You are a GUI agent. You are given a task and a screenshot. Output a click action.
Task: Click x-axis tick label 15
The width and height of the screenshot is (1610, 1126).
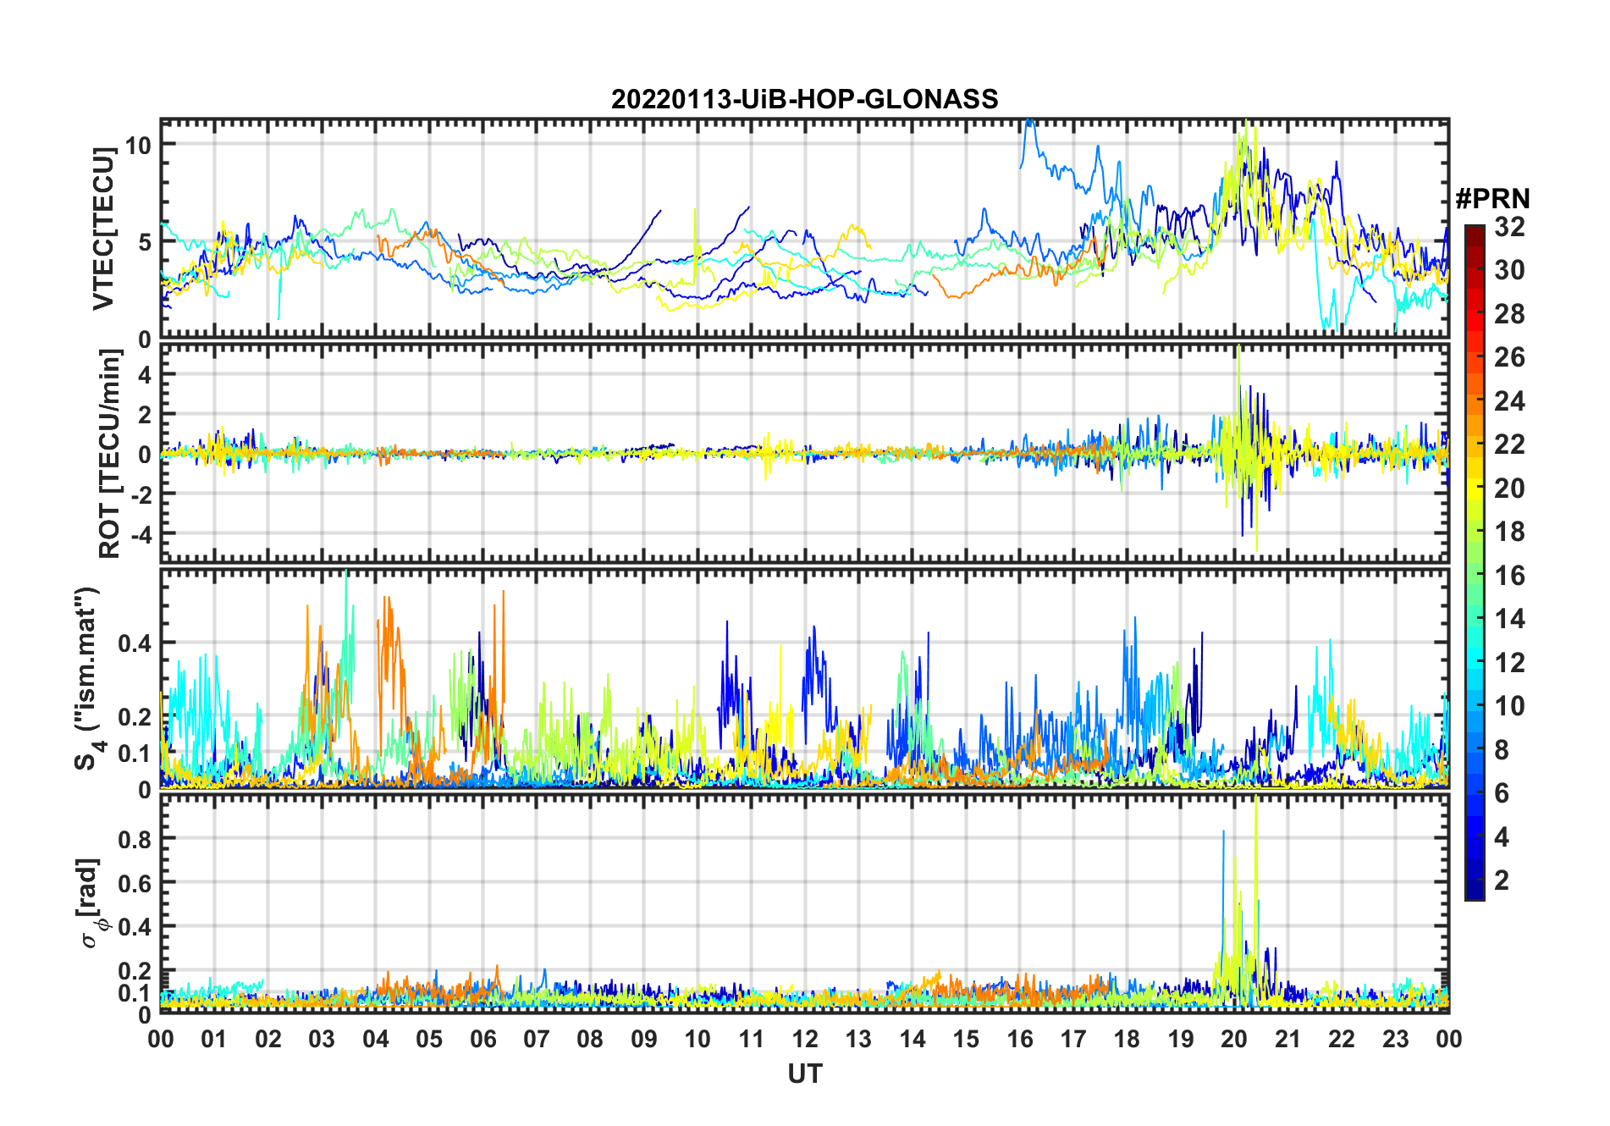coord(966,1039)
